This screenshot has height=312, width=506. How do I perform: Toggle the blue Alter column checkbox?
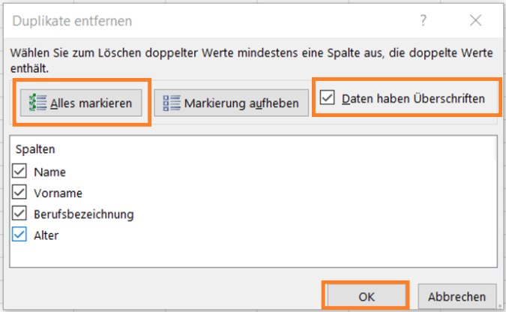coord(19,235)
